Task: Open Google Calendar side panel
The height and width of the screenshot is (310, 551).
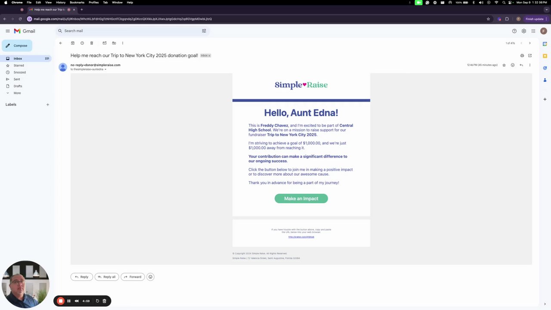Action: coord(545,44)
